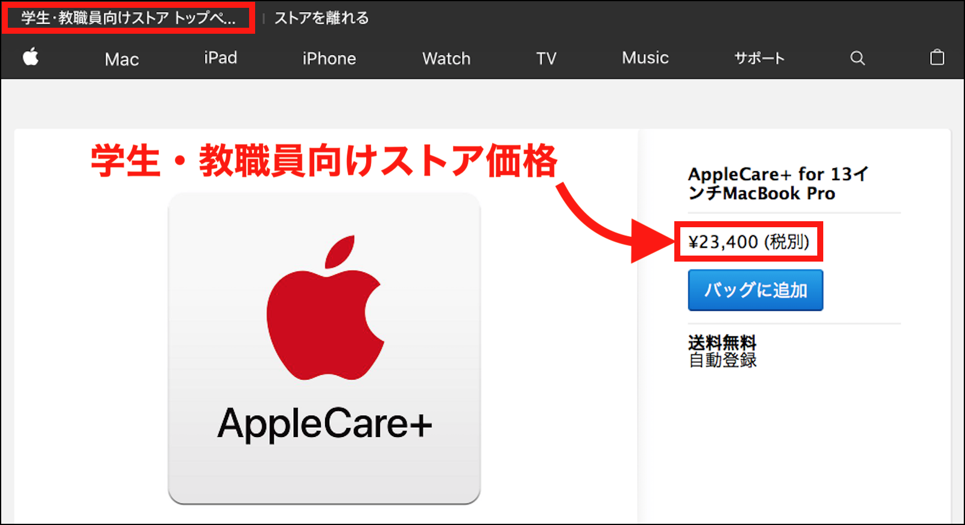Choose TV from the navigation bar
The height and width of the screenshot is (525, 965).
[546, 58]
